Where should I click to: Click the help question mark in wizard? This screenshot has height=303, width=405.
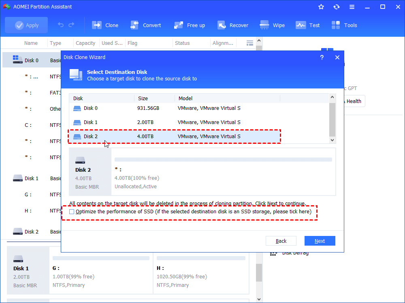[322, 57]
